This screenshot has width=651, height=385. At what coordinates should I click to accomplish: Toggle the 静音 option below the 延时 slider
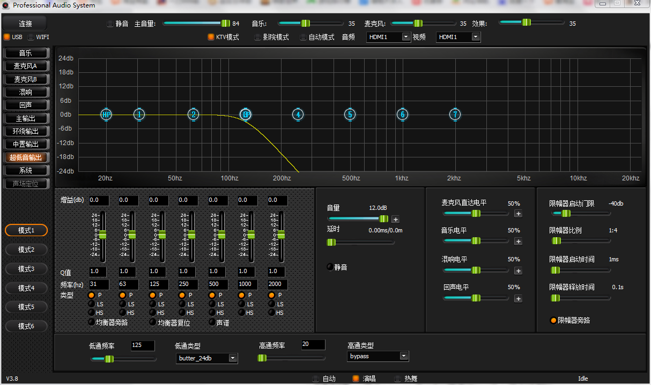point(330,267)
